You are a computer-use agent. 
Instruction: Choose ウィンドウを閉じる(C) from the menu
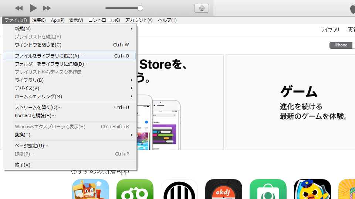pos(69,45)
